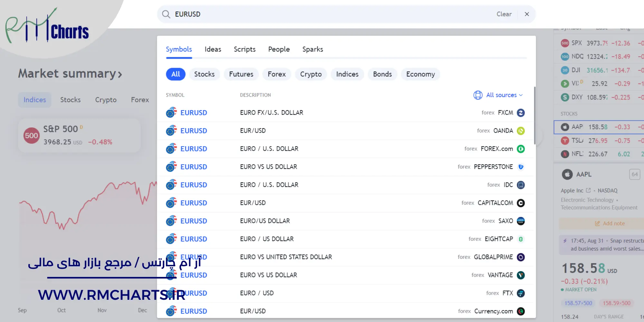Image resolution: width=644 pixels, height=322 pixels.
Task: Click the EURUSD search input field
Action: (x=332, y=14)
